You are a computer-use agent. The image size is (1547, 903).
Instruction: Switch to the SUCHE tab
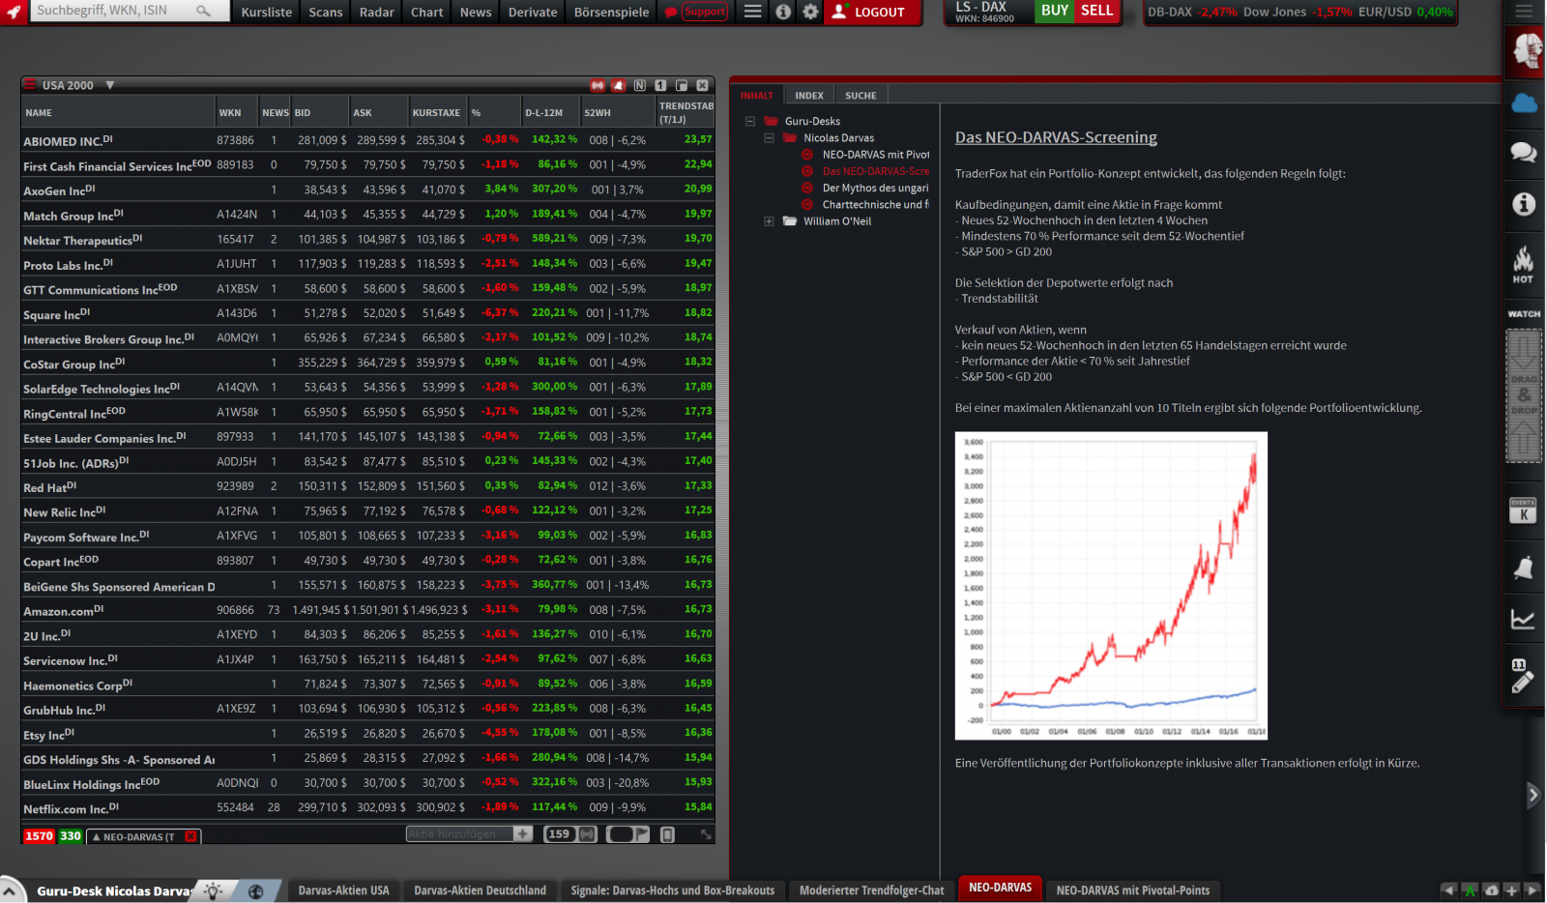coord(861,95)
